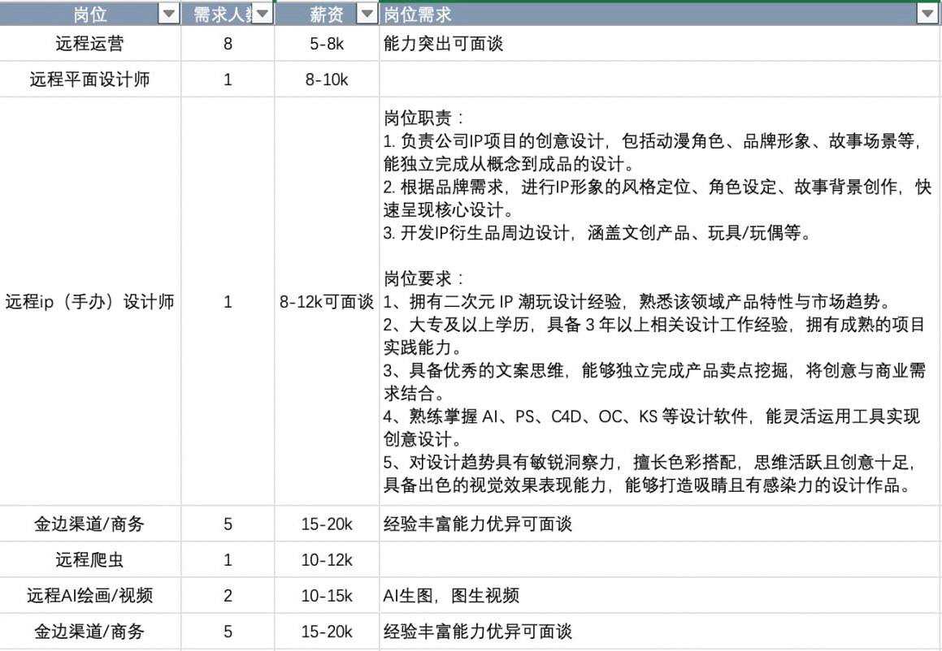
Task: Click the 10-12k salary cell
Action: pos(327,560)
